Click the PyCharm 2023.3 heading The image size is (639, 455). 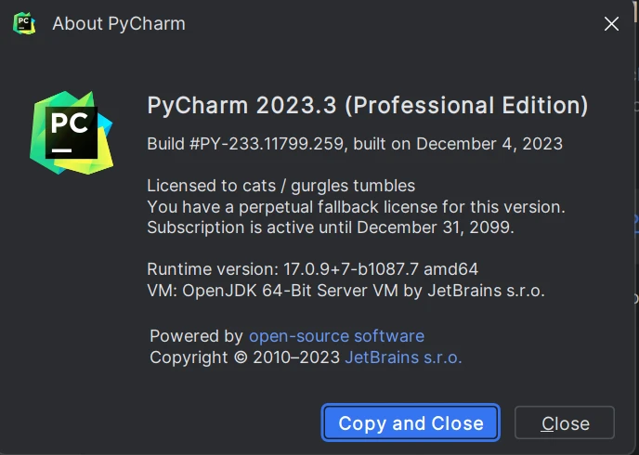241,106
